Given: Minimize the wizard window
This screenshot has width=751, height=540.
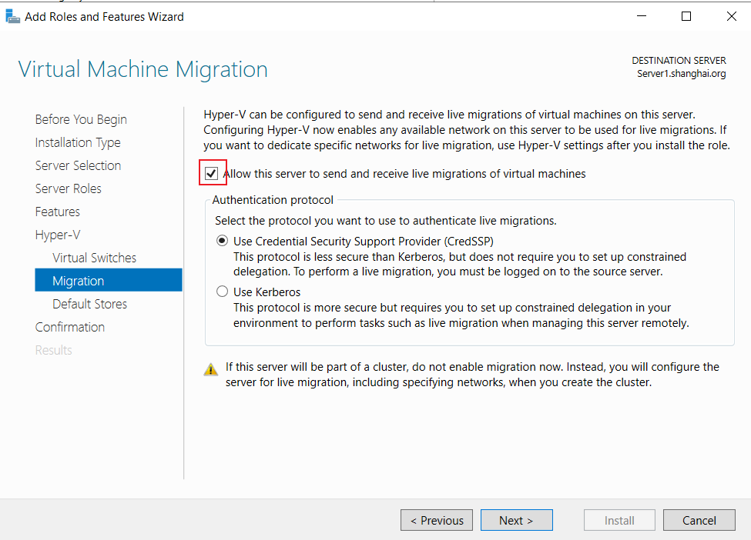Looking at the screenshot, I should (x=642, y=17).
